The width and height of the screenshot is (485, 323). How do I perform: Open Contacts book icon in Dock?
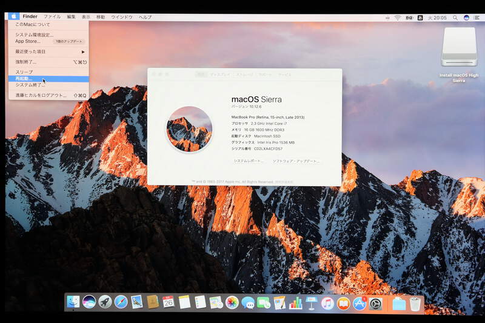coord(153,302)
